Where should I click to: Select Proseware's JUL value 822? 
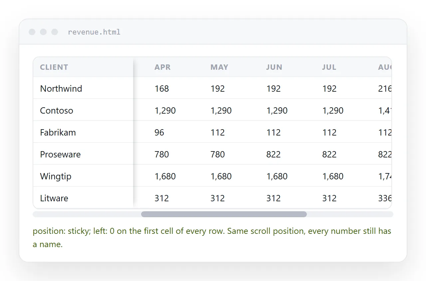coord(329,154)
